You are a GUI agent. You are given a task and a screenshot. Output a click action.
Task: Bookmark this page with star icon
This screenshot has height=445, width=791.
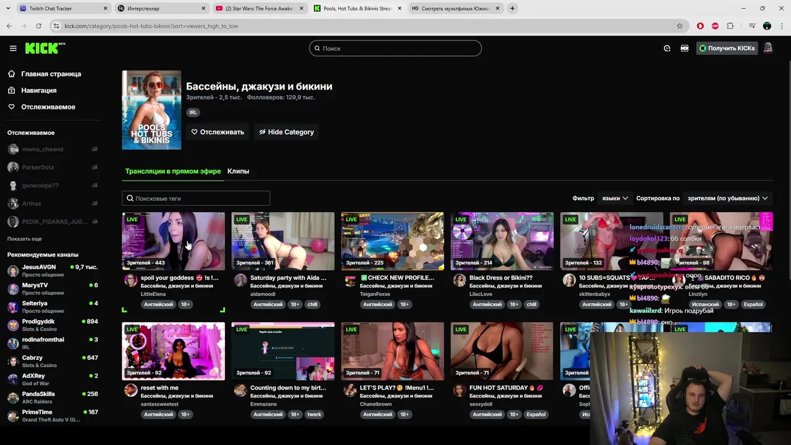(x=680, y=26)
